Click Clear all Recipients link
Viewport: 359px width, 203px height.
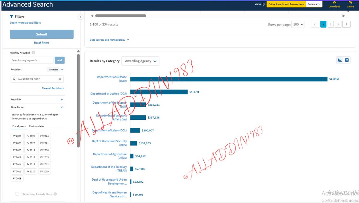53,88
